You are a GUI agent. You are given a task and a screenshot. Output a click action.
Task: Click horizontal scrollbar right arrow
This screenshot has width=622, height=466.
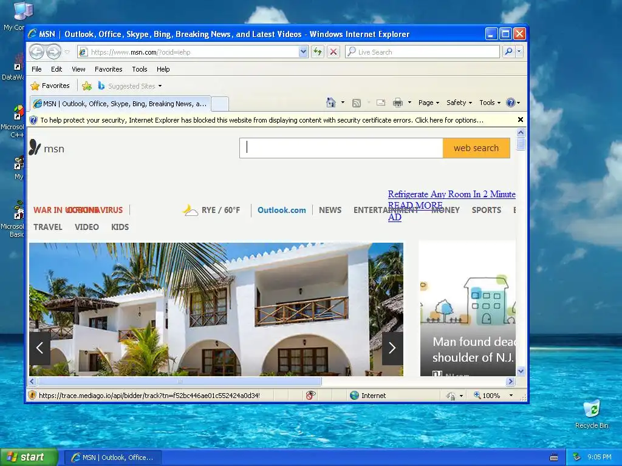[x=510, y=381]
